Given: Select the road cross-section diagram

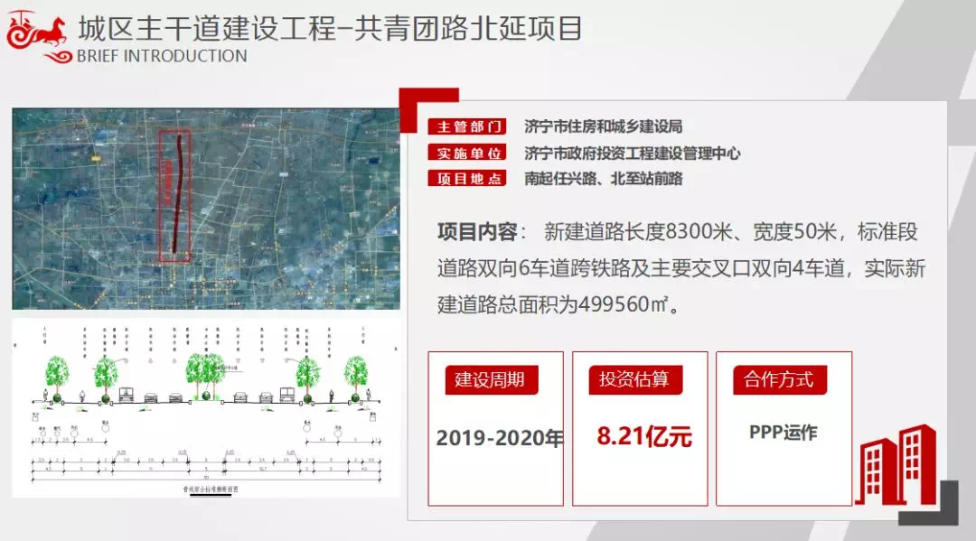Looking at the screenshot, I should click(205, 408).
